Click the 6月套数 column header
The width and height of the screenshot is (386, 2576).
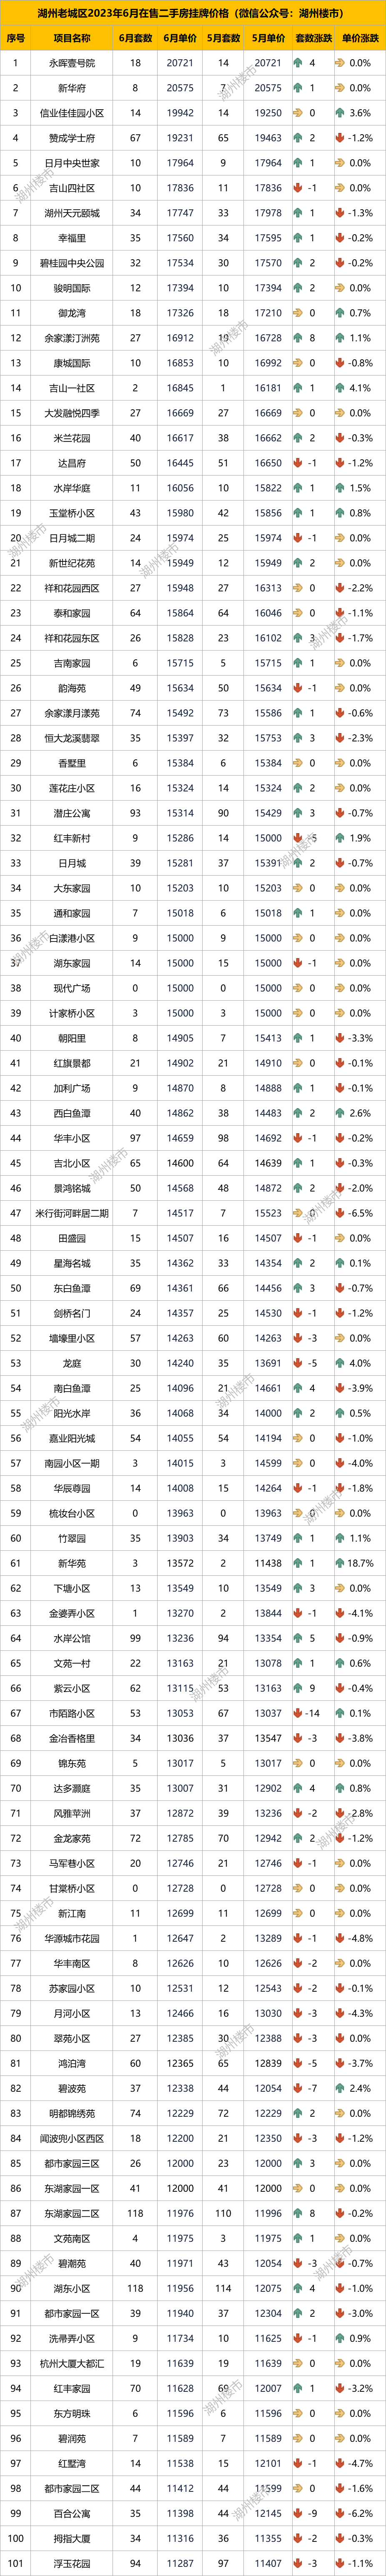click(136, 38)
